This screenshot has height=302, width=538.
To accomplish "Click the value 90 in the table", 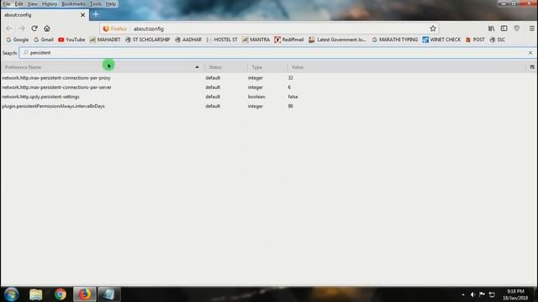I will click(x=291, y=107).
